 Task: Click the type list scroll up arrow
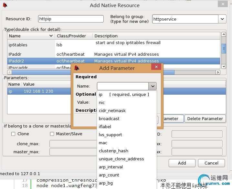[224, 34]
